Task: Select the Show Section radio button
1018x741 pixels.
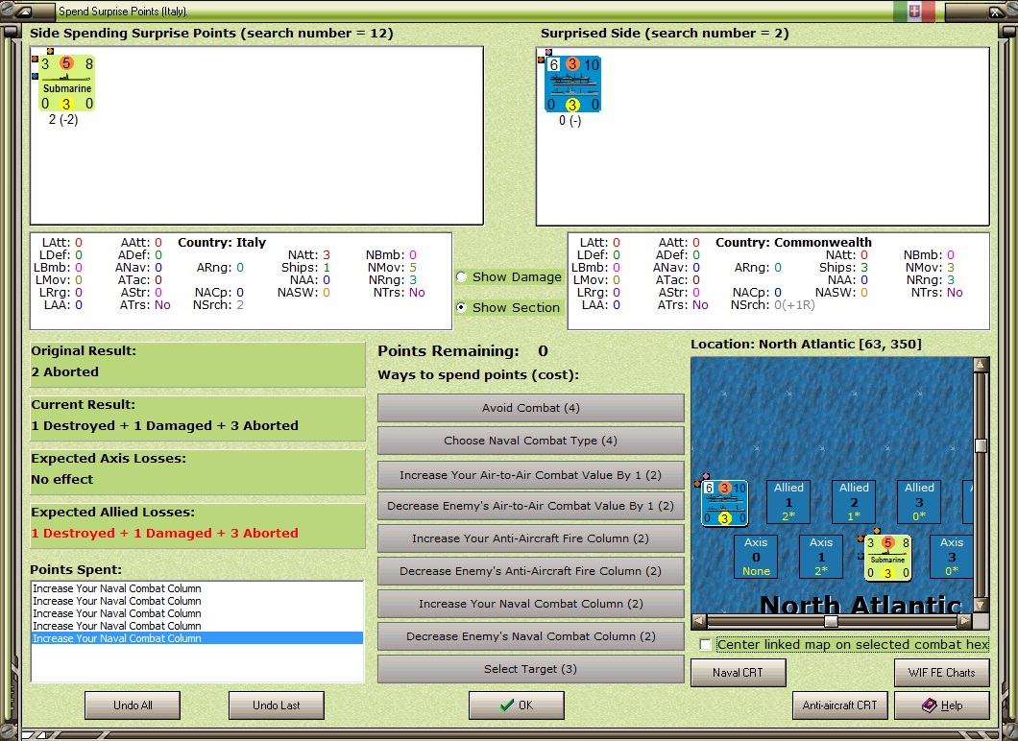Action: [462, 307]
